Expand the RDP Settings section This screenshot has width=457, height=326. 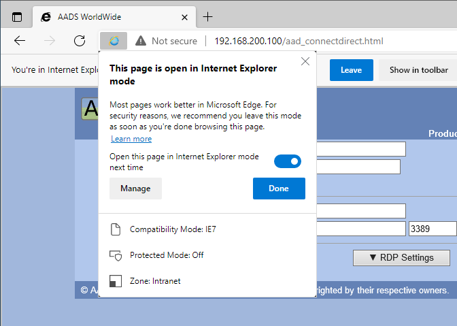point(401,257)
